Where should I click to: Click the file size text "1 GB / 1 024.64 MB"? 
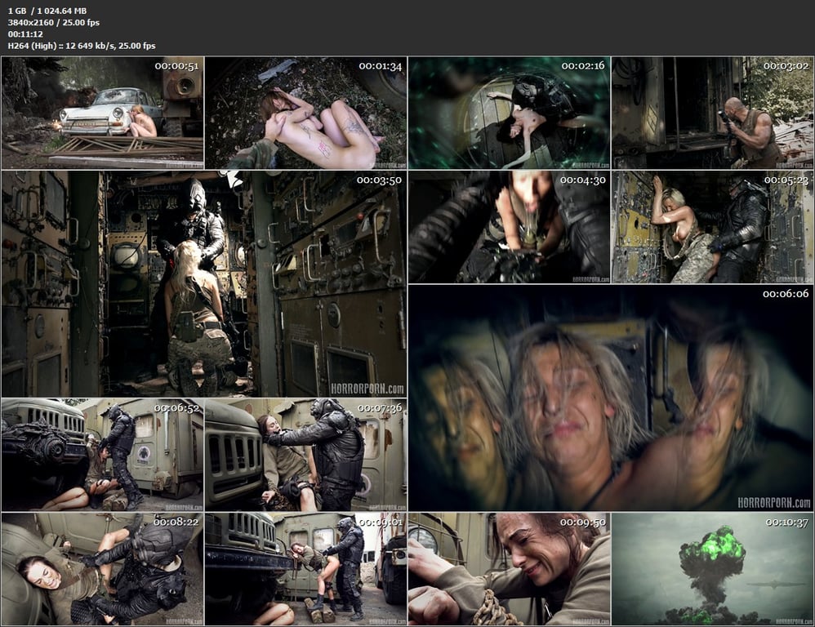(x=47, y=11)
